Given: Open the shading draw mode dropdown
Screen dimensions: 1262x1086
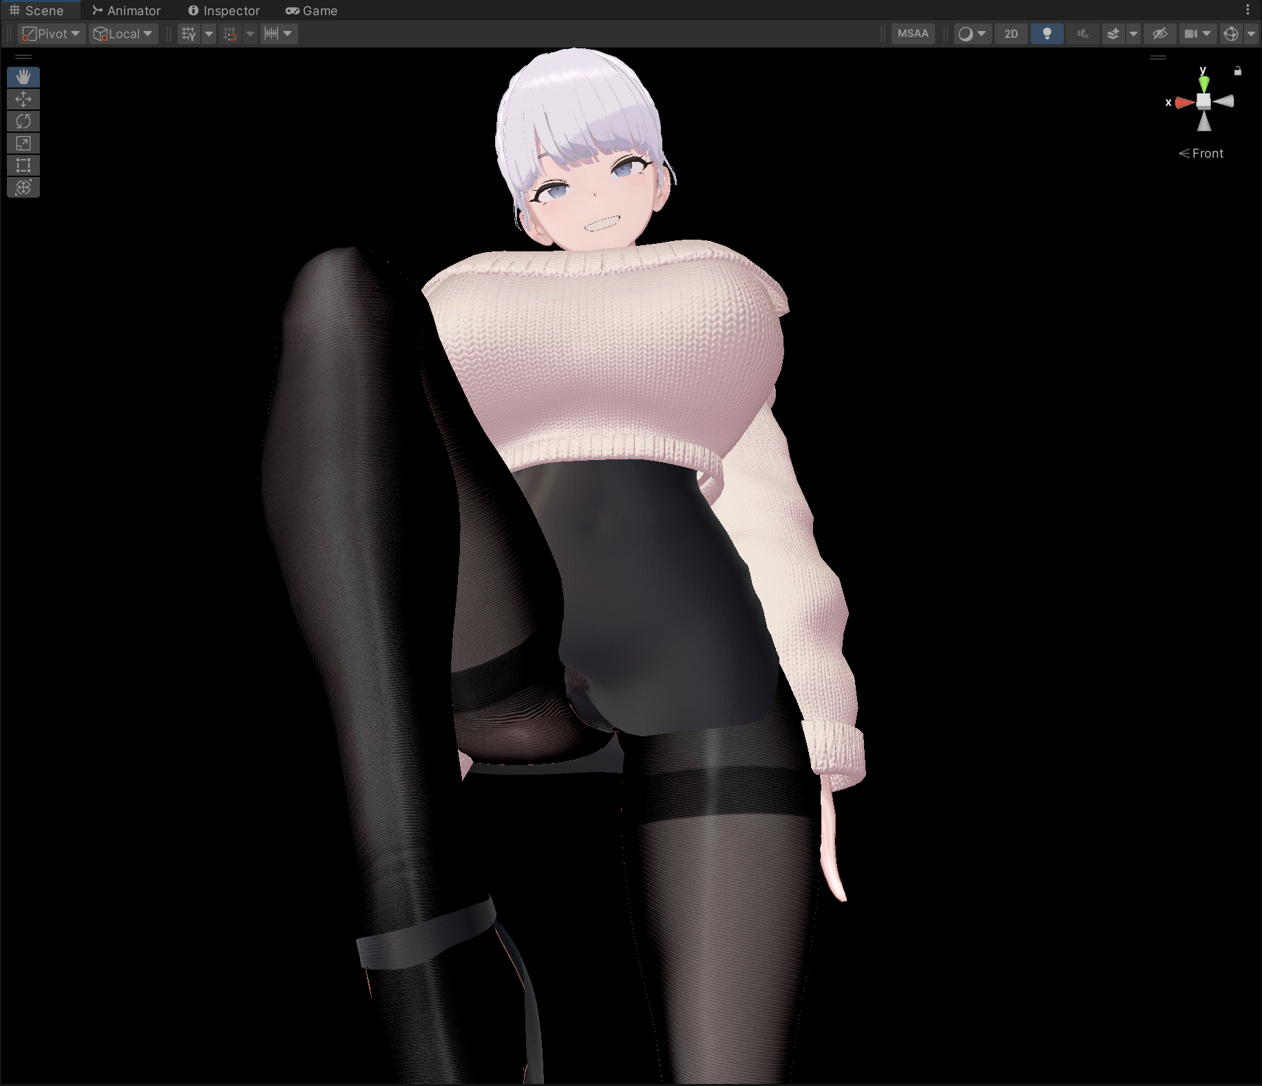Looking at the screenshot, I should click(973, 34).
